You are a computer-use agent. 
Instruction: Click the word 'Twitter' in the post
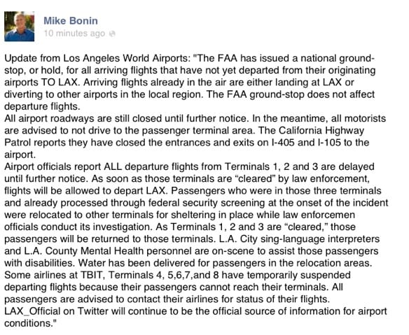click(93, 311)
